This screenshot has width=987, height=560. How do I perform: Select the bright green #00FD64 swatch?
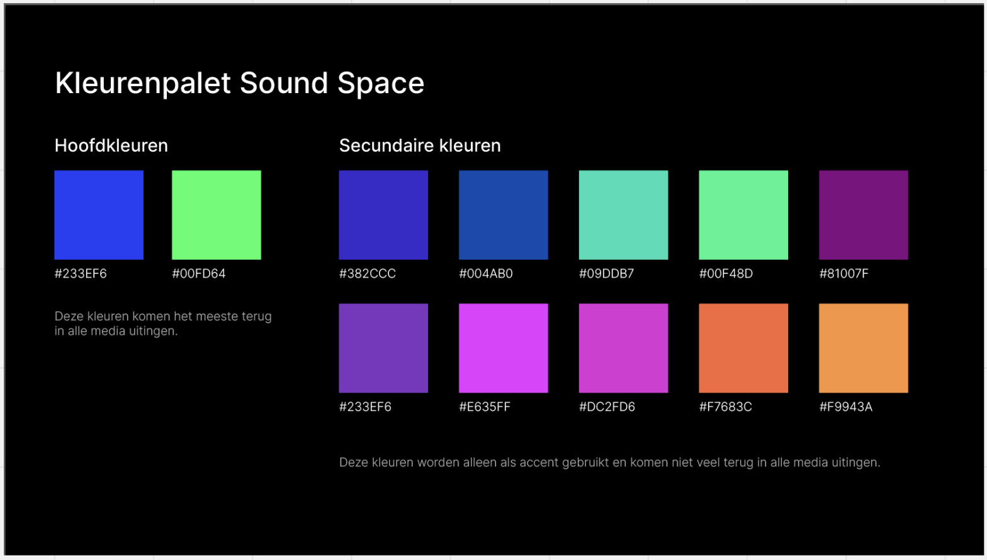(217, 215)
